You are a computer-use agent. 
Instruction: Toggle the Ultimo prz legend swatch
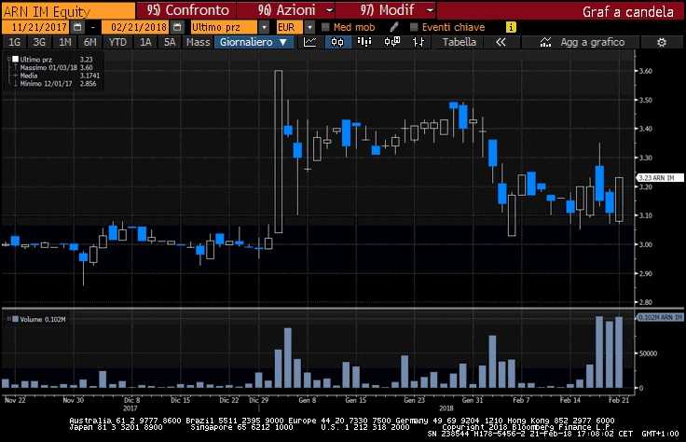click(x=15, y=59)
